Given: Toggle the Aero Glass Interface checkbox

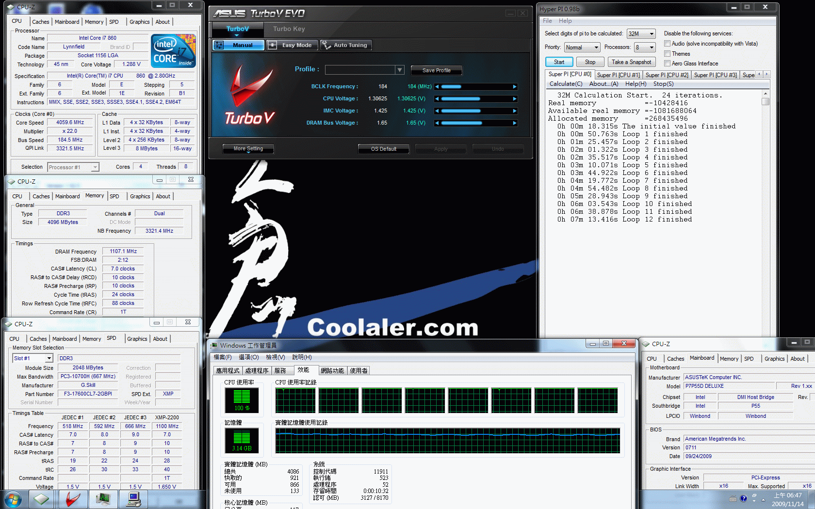Looking at the screenshot, I should coord(668,64).
